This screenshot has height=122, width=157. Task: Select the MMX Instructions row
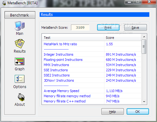click(92, 65)
